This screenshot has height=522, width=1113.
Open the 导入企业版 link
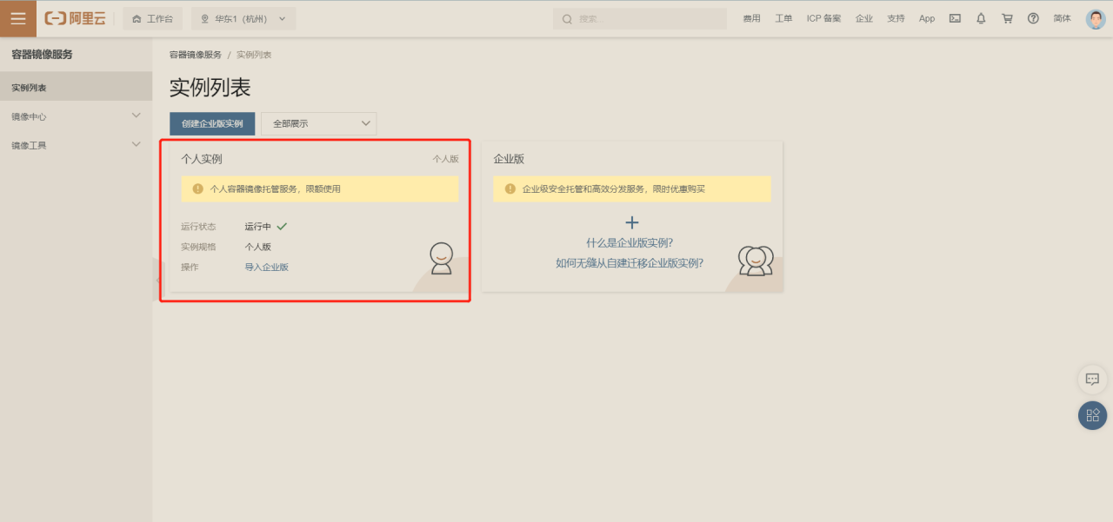click(x=267, y=267)
